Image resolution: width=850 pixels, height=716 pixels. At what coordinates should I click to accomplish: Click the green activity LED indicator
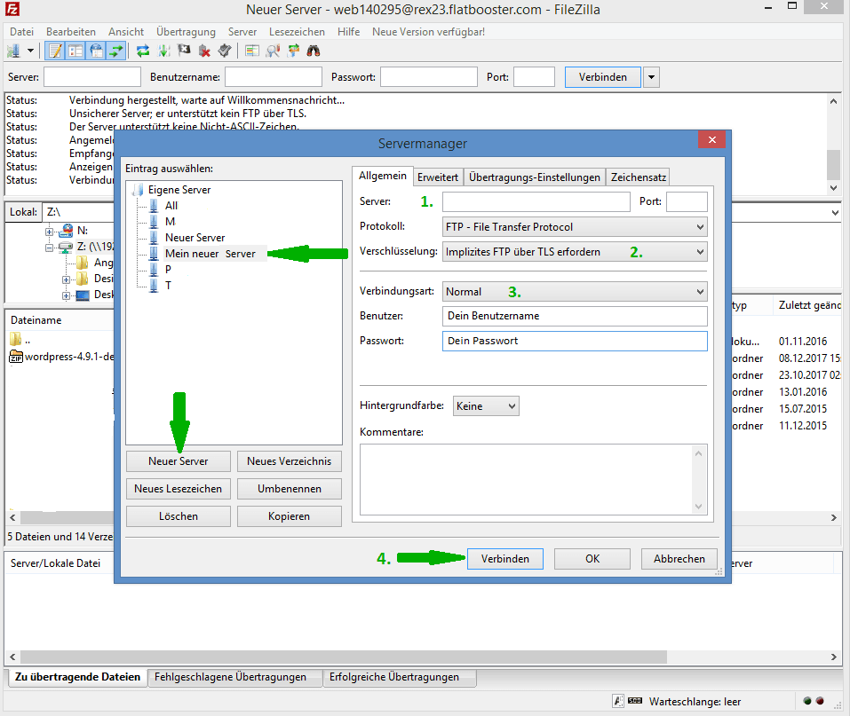(x=807, y=701)
